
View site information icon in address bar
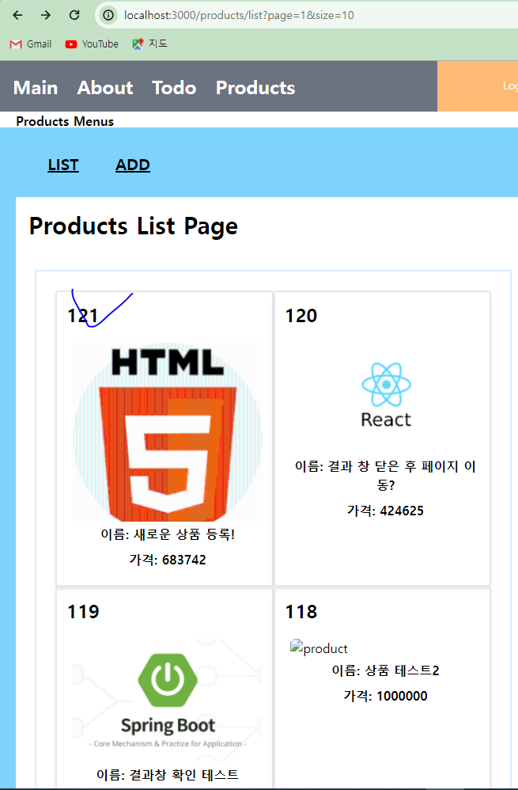click(x=108, y=15)
